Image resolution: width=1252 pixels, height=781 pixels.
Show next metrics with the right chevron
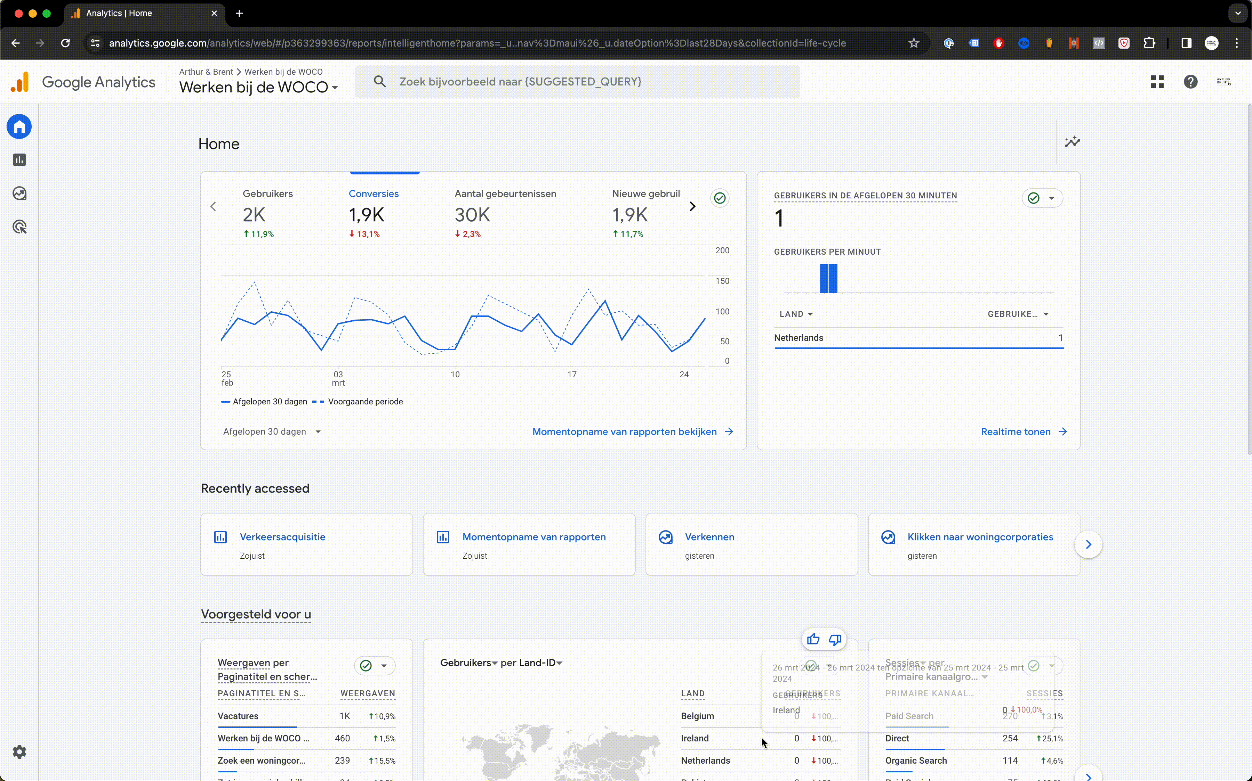tap(692, 207)
